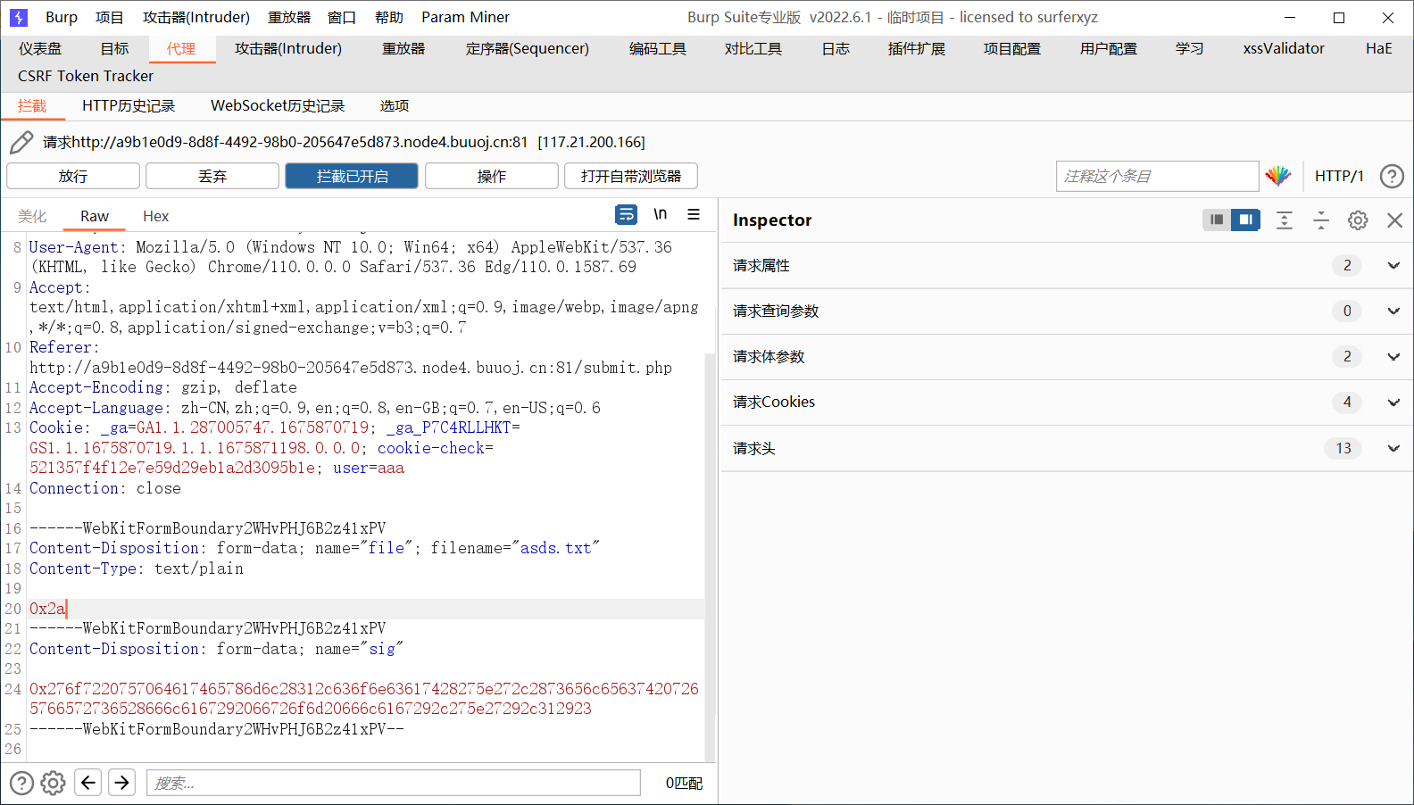Select the 拦截 sub-tab
Image resolution: width=1414 pixels, height=805 pixels.
tap(32, 105)
